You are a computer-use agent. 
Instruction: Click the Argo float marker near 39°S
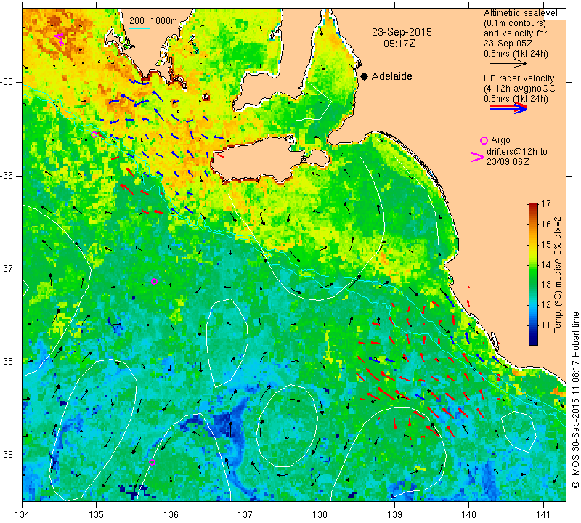coord(152,462)
